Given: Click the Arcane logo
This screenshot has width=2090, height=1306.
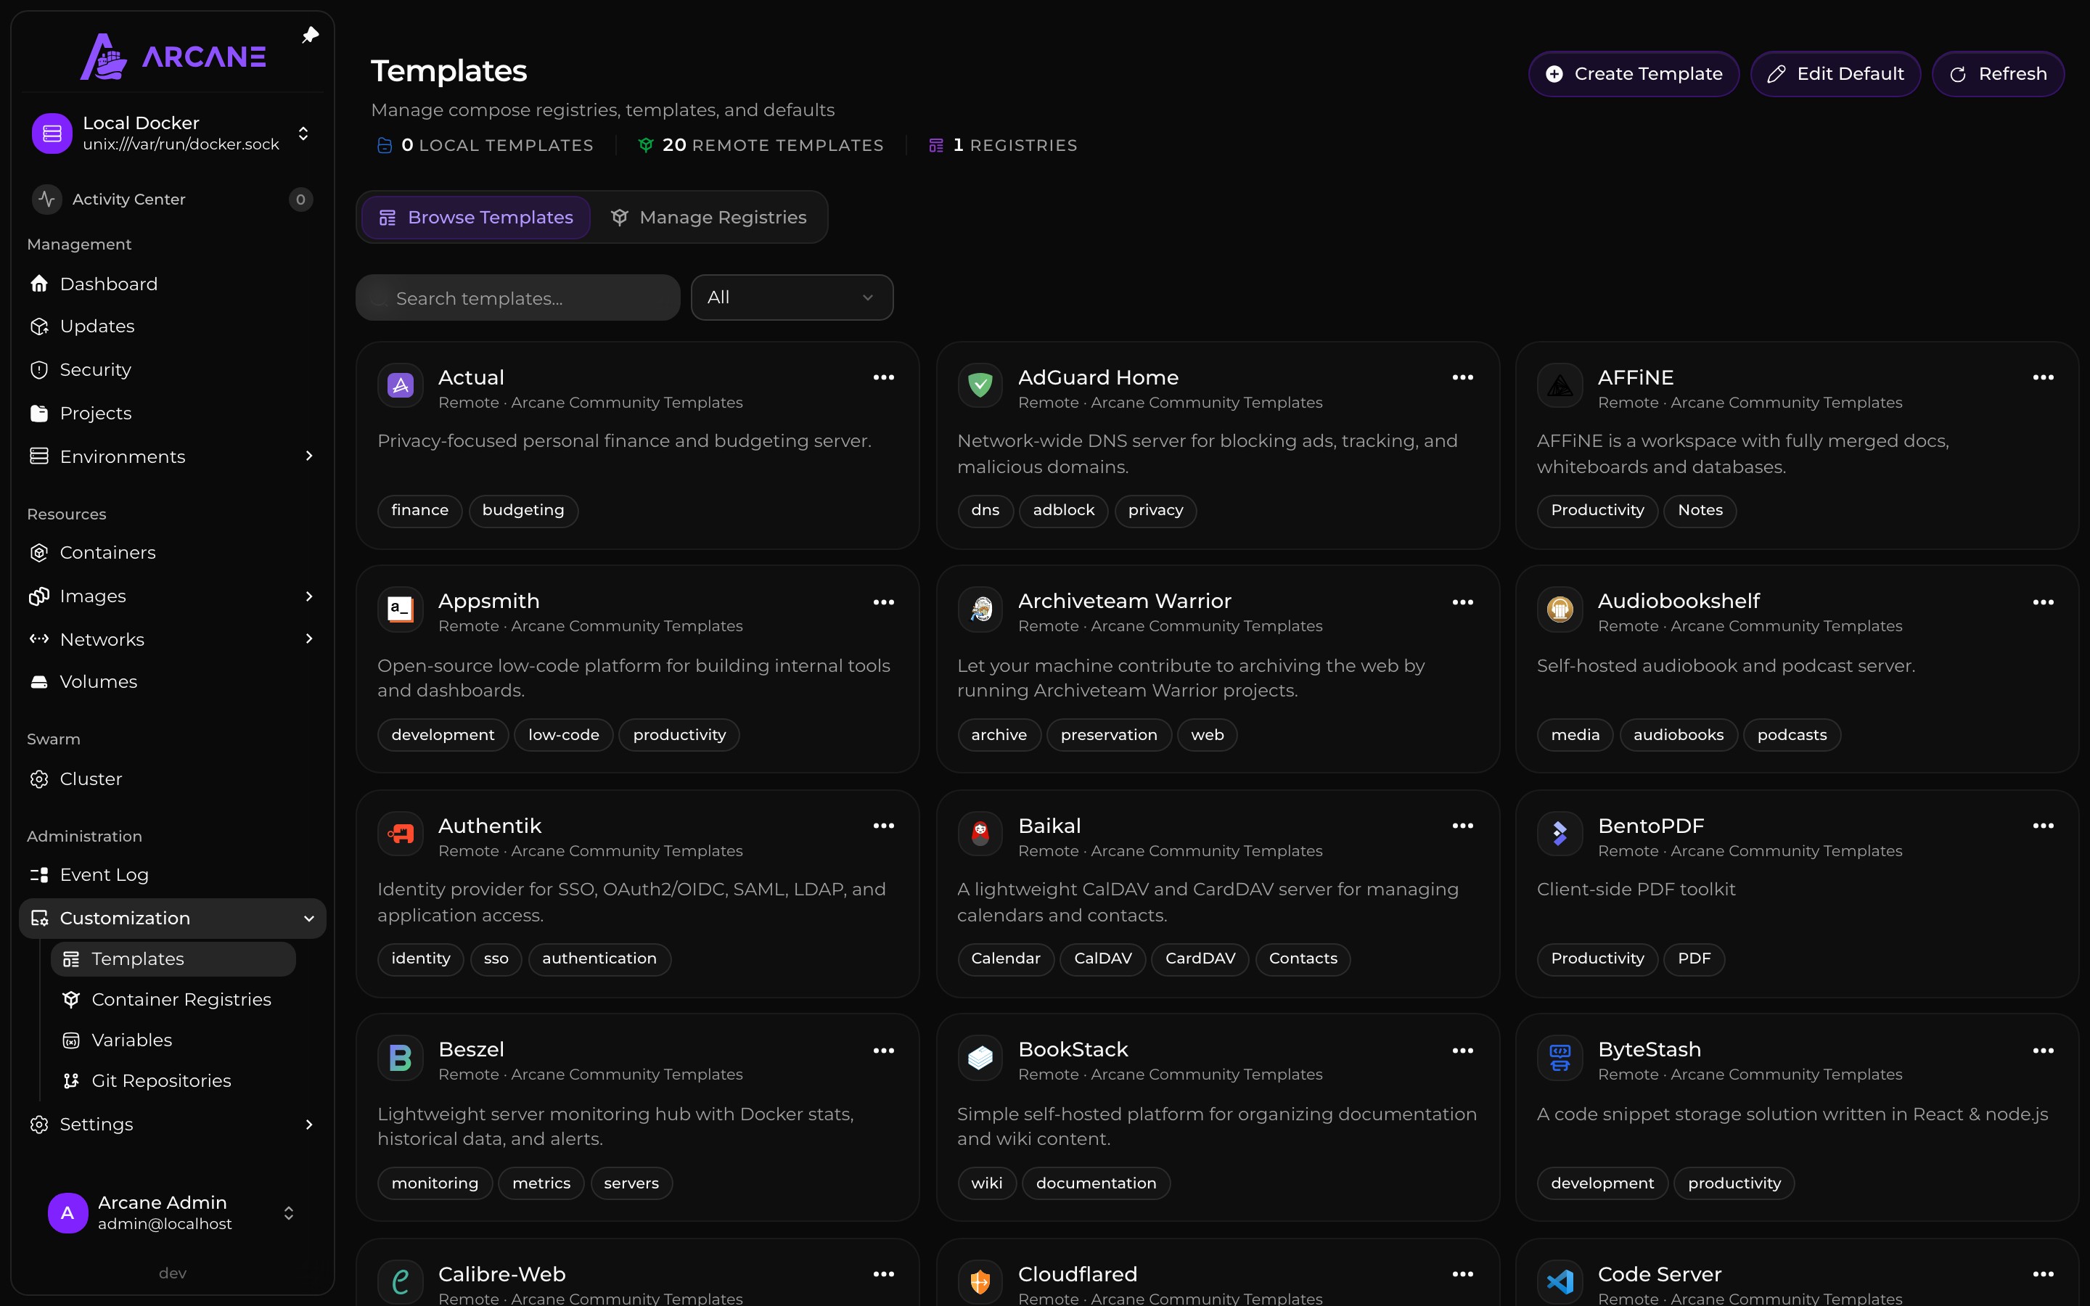Looking at the screenshot, I should point(173,56).
